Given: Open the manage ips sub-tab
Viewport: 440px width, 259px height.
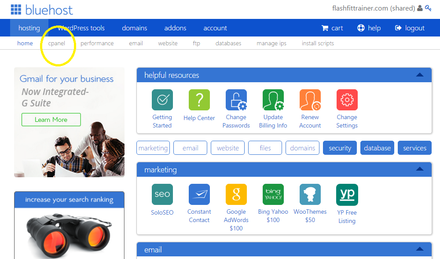Looking at the screenshot, I should [271, 44].
